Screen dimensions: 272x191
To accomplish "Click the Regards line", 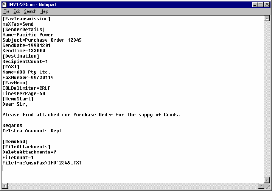I will [12, 125].
